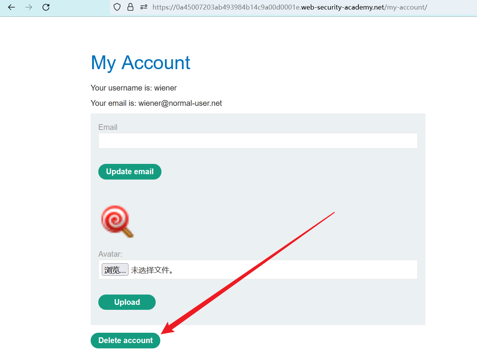The width and height of the screenshot is (477, 361).
Task: Focus the Email input field
Action: tap(258, 141)
